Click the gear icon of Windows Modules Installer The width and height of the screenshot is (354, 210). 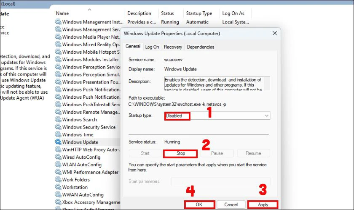point(58,59)
